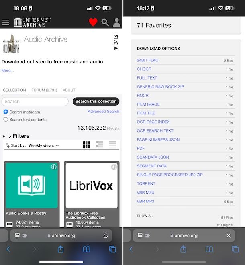
Task: Download the 24BIT FLAC option
Action: click(148, 60)
